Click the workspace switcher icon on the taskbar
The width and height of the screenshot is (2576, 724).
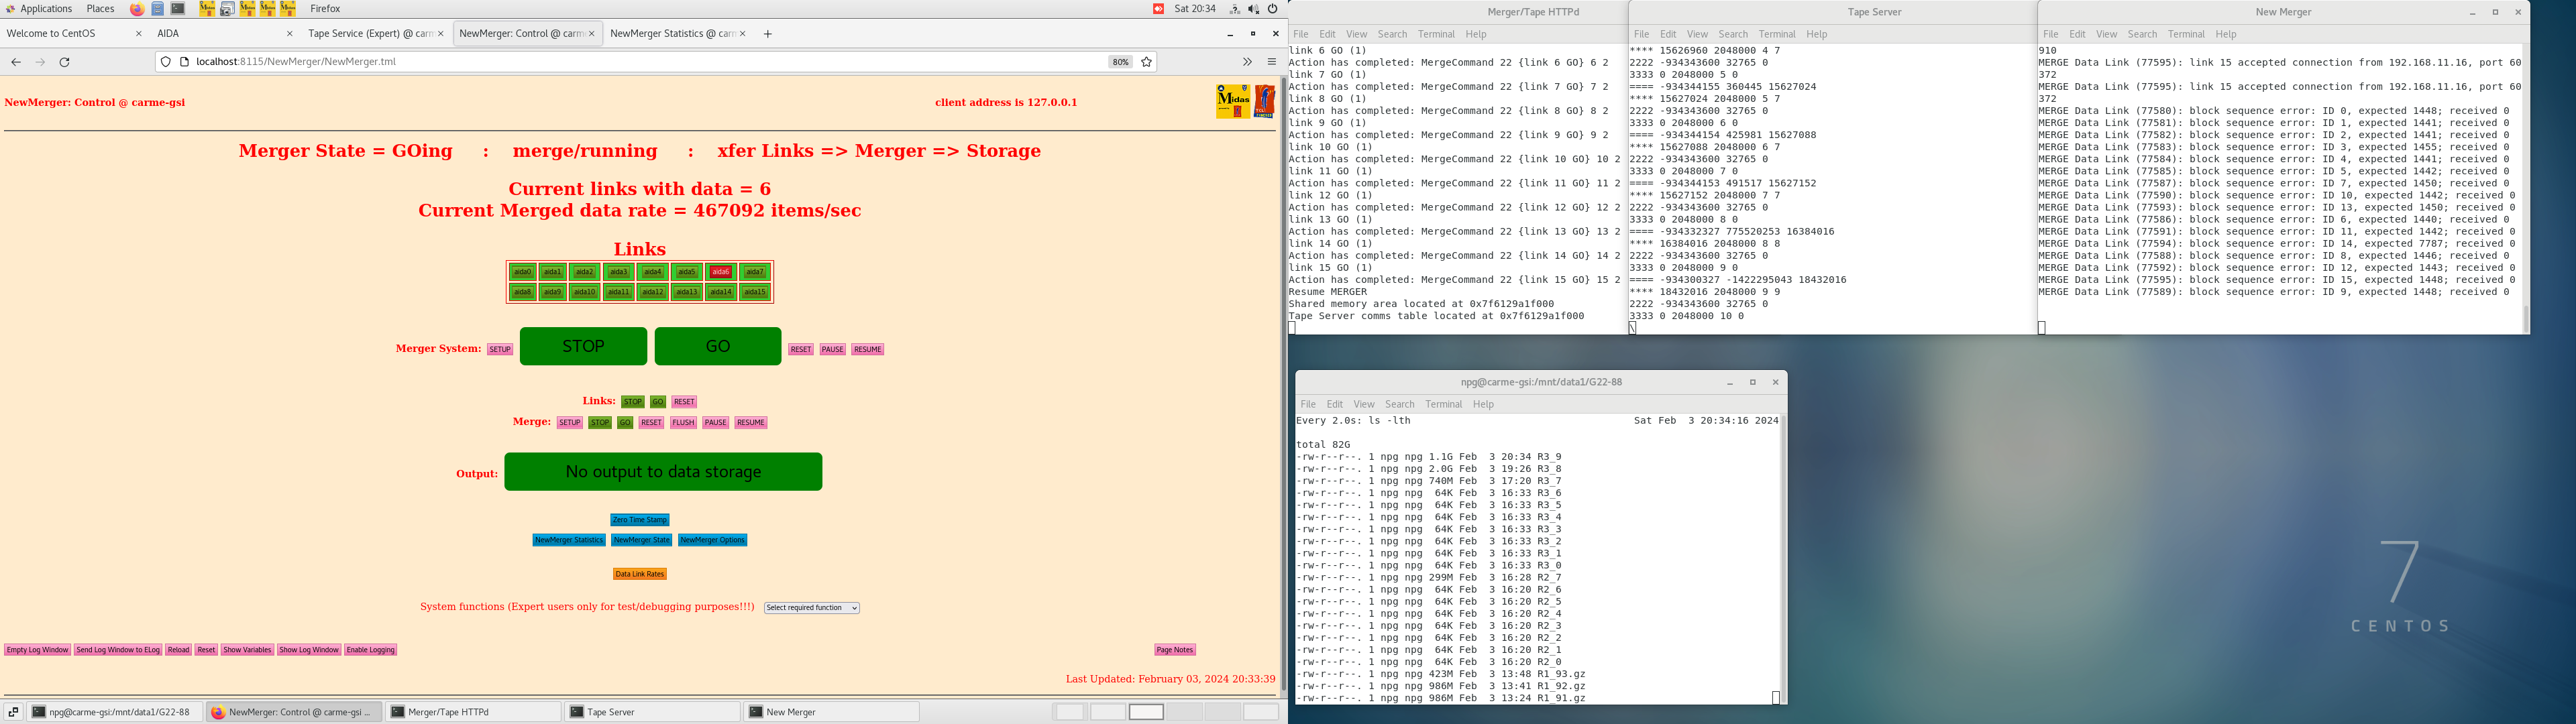coord(14,712)
